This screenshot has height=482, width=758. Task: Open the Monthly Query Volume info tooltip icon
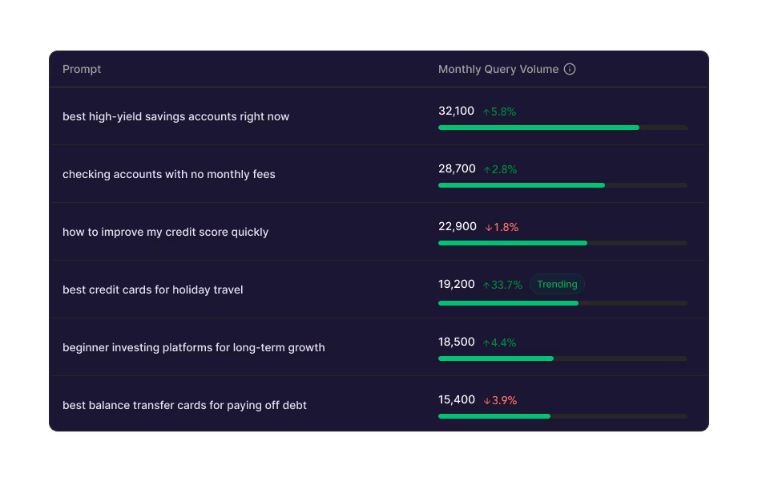[x=570, y=69]
